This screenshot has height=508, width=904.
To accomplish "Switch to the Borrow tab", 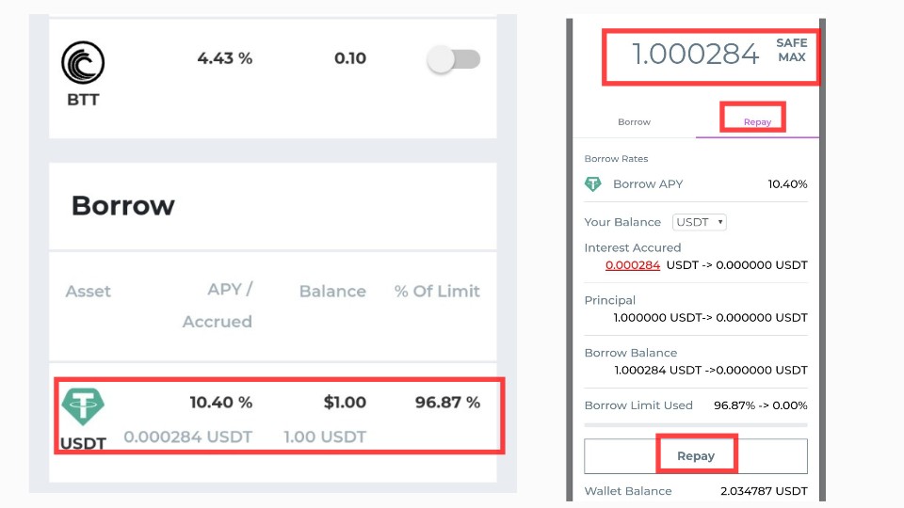I will [x=634, y=122].
